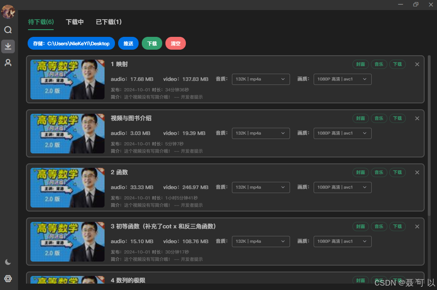
Task: Open settings via gear icon
Action: pos(8,278)
